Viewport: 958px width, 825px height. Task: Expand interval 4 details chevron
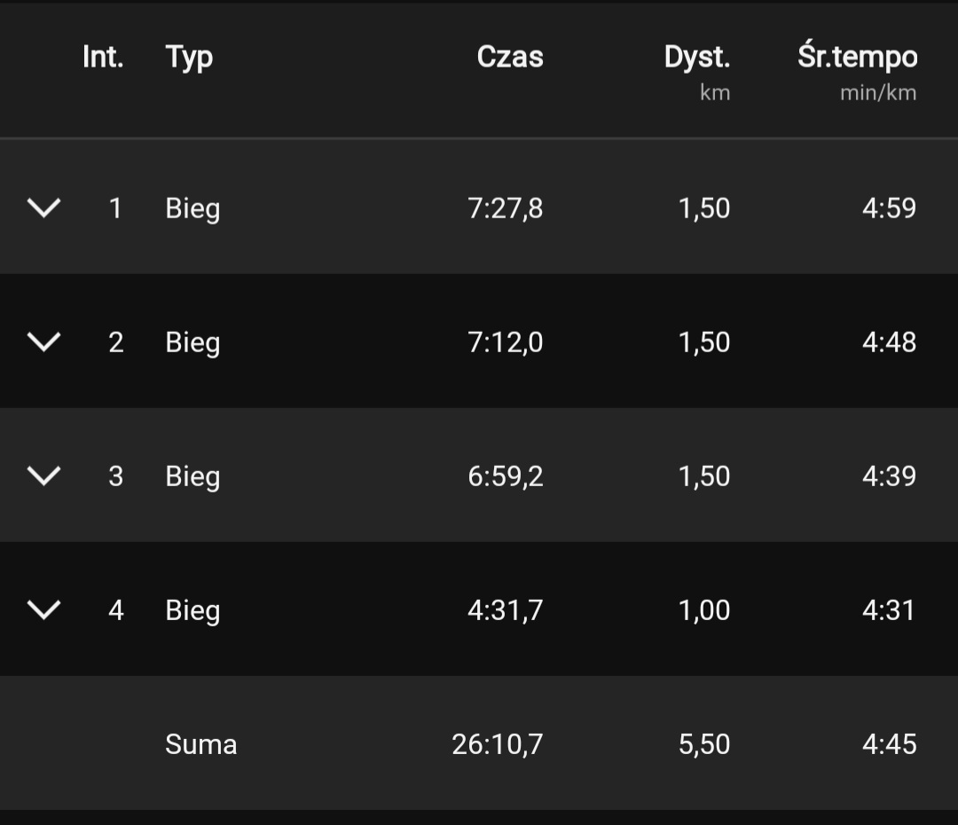(43, 610)
